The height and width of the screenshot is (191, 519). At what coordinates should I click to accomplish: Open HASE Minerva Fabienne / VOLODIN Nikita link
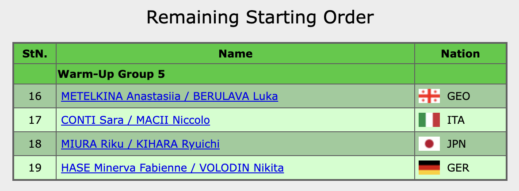pyautogui.click(x=172, y=168)
